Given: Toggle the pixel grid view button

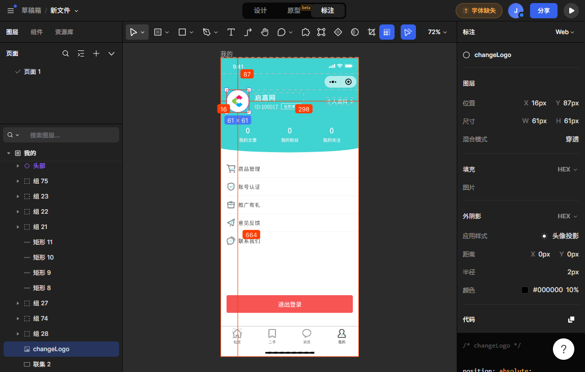Looking at the screenshot, I should (x=387, y=32).
